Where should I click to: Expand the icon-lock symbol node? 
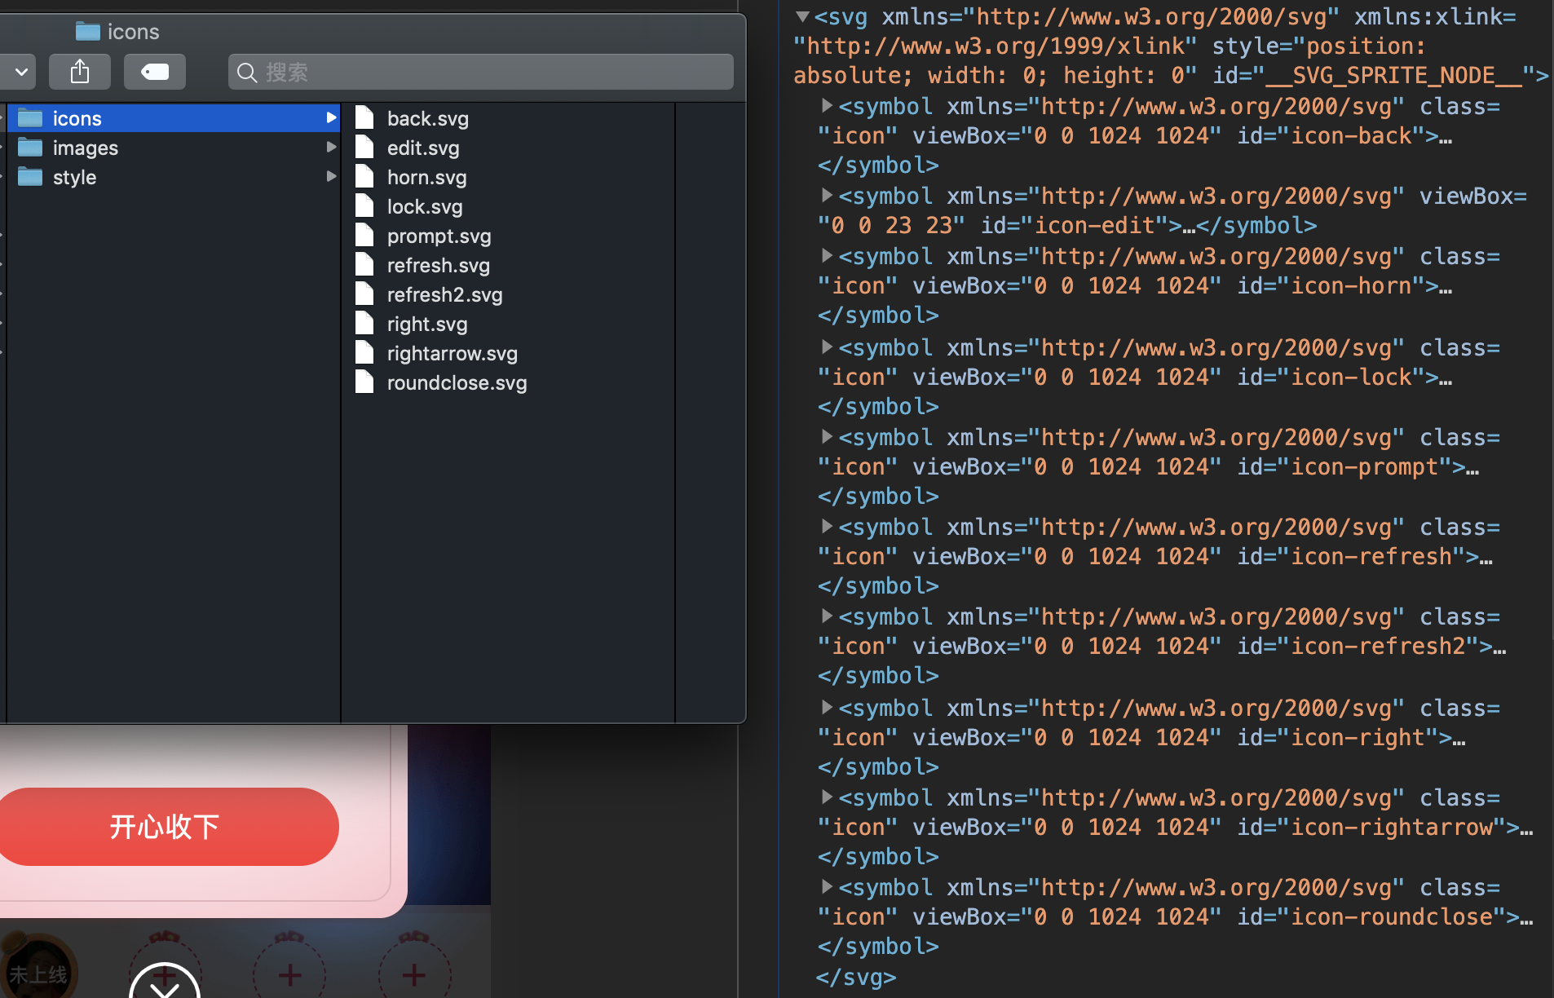pyautogui.click(x=827, y=347)
